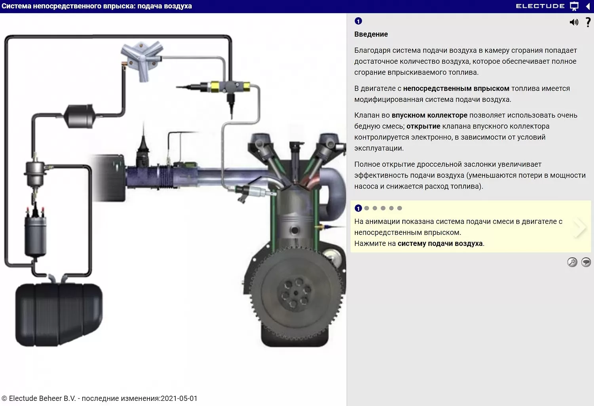Screen dimensions: 594x406
Task: Click the electric fuel pump cylinder
Action: point(36,237)
